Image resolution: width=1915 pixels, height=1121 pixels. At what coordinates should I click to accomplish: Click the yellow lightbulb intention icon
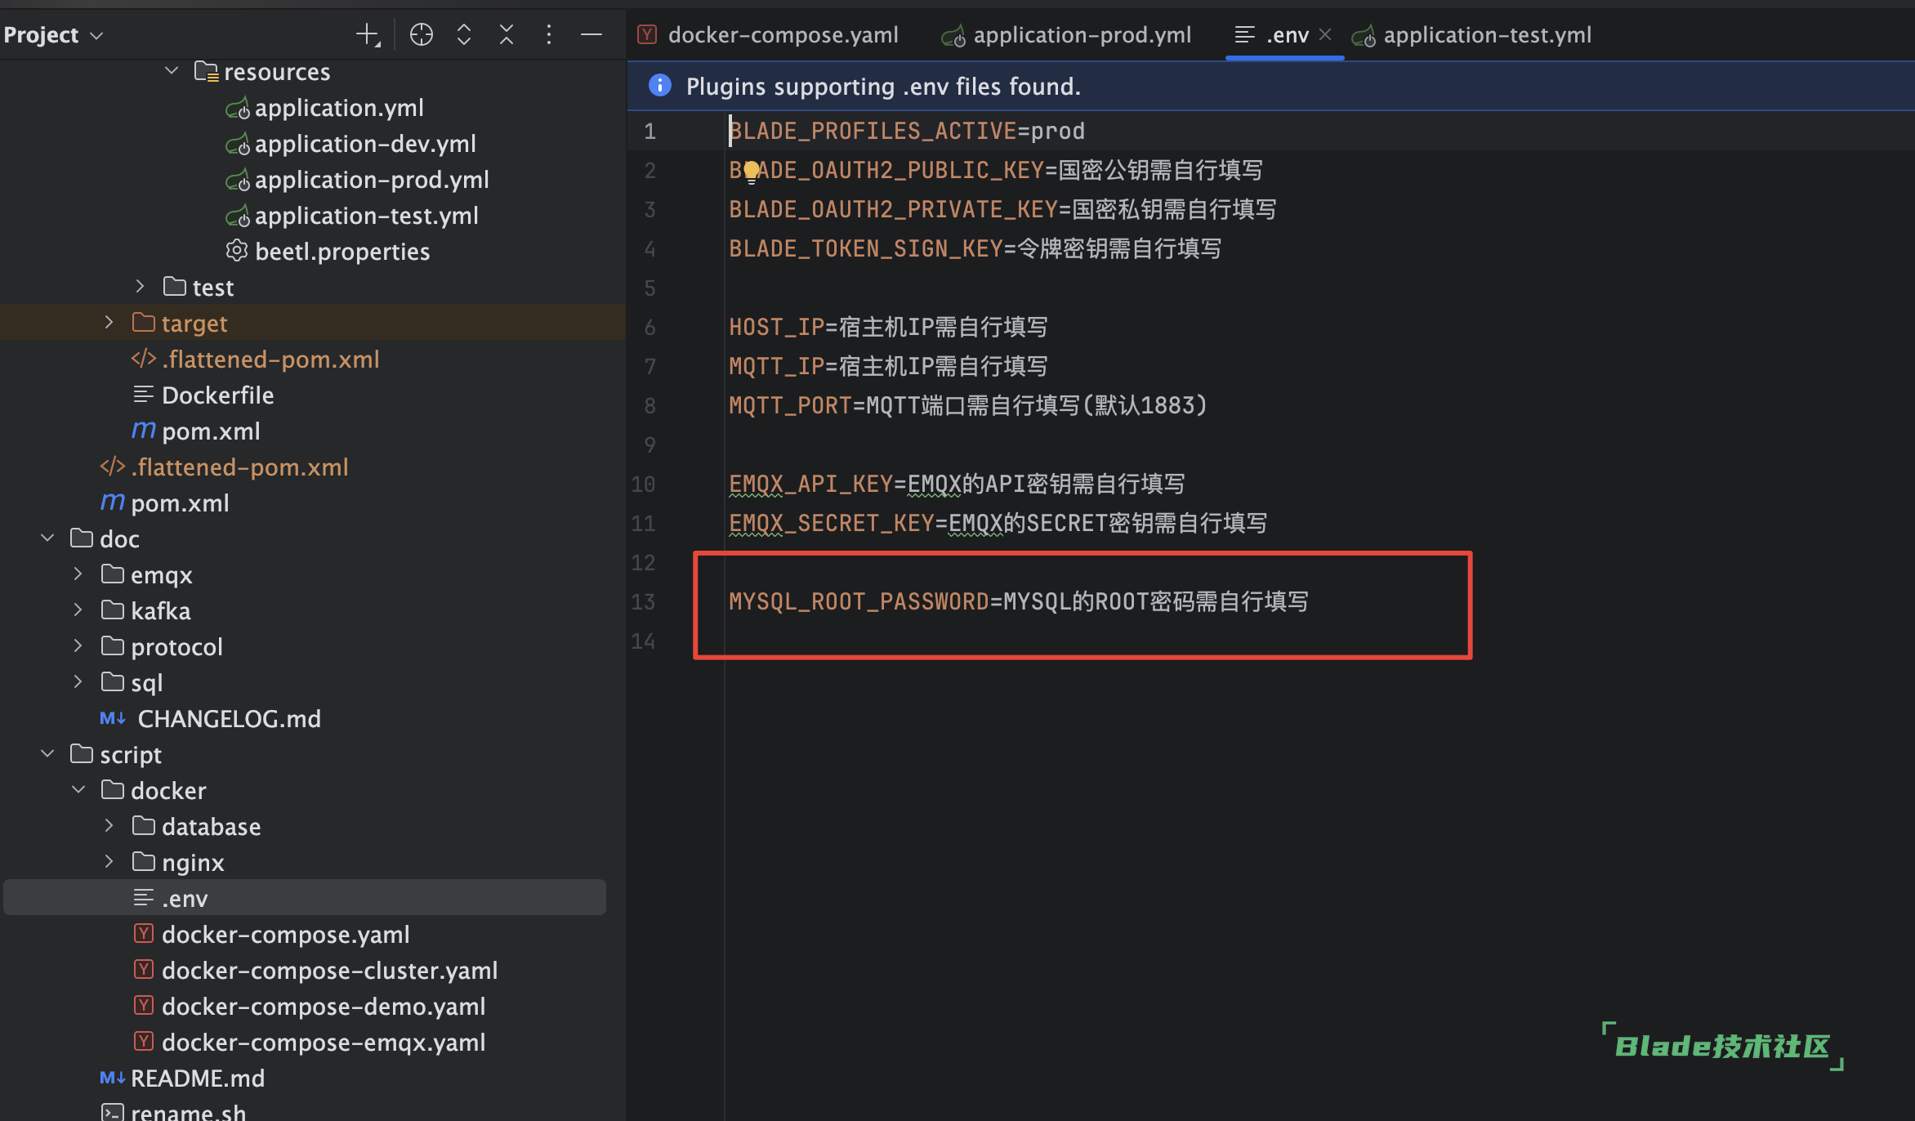[x=752, y=172]
